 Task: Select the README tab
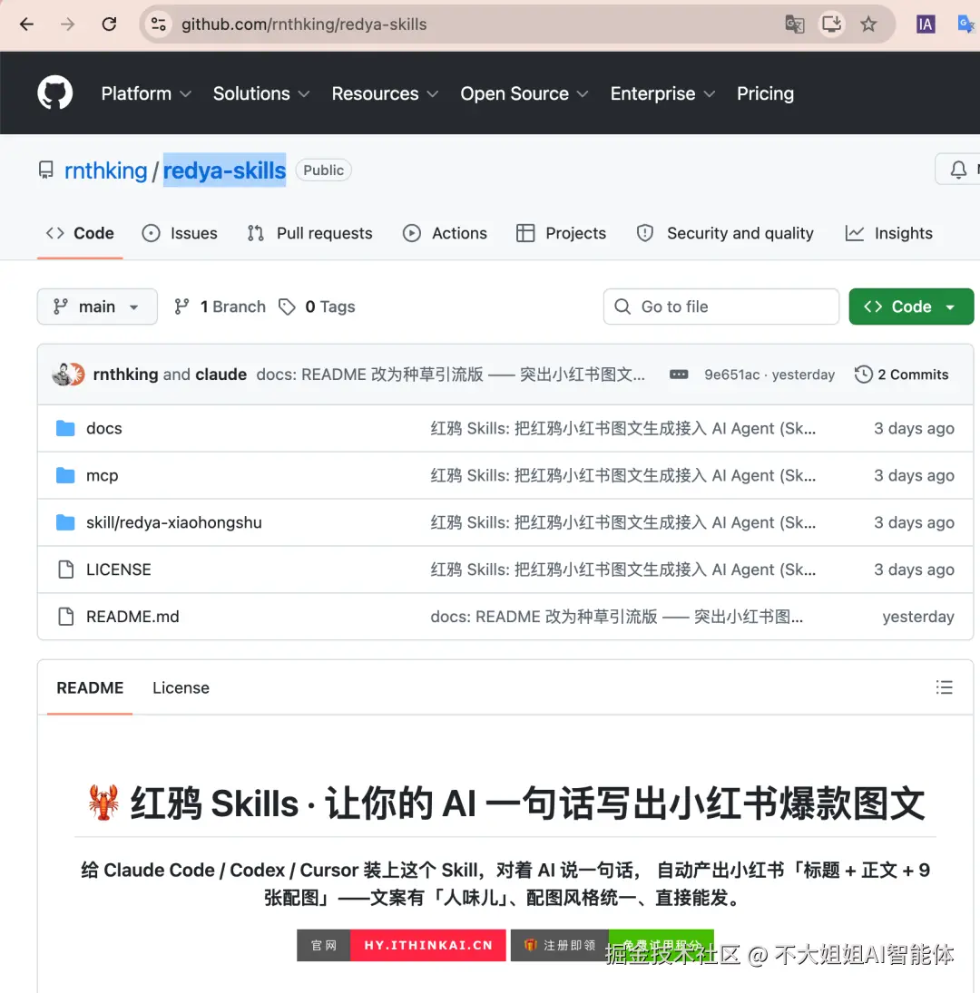[90, 687]
